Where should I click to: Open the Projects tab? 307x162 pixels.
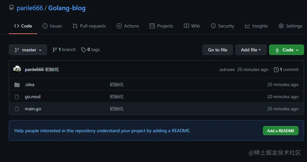click(161, 26)
